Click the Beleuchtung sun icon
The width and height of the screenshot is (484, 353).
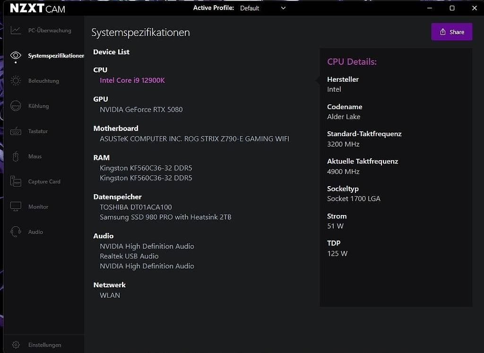[x=16, y=80]
